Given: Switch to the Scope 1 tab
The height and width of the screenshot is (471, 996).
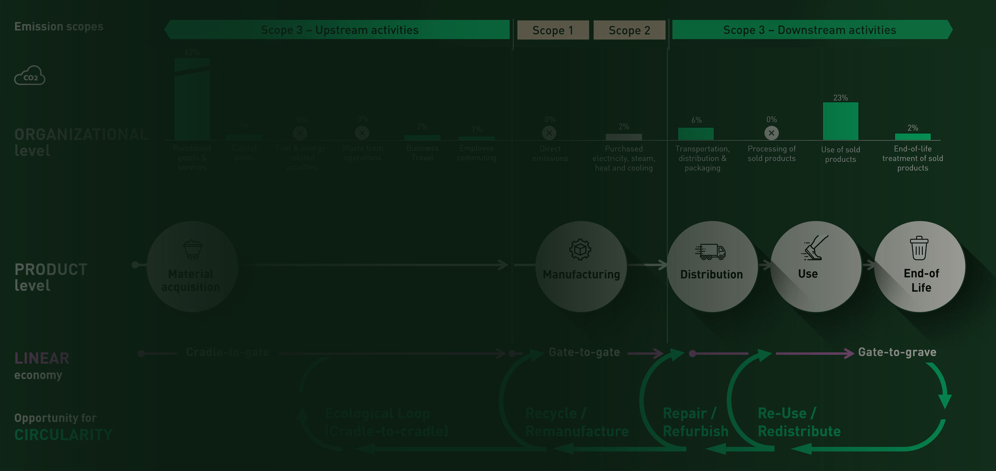Looking at the screenshot, I should point(553,30).
